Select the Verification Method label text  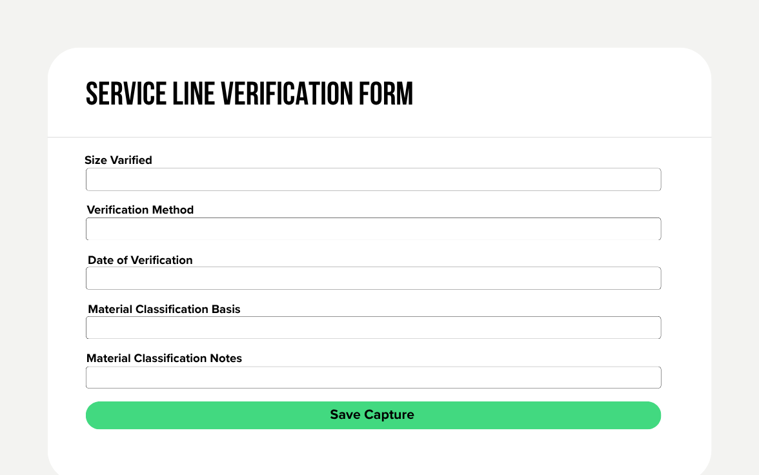(x=140, y=210)
